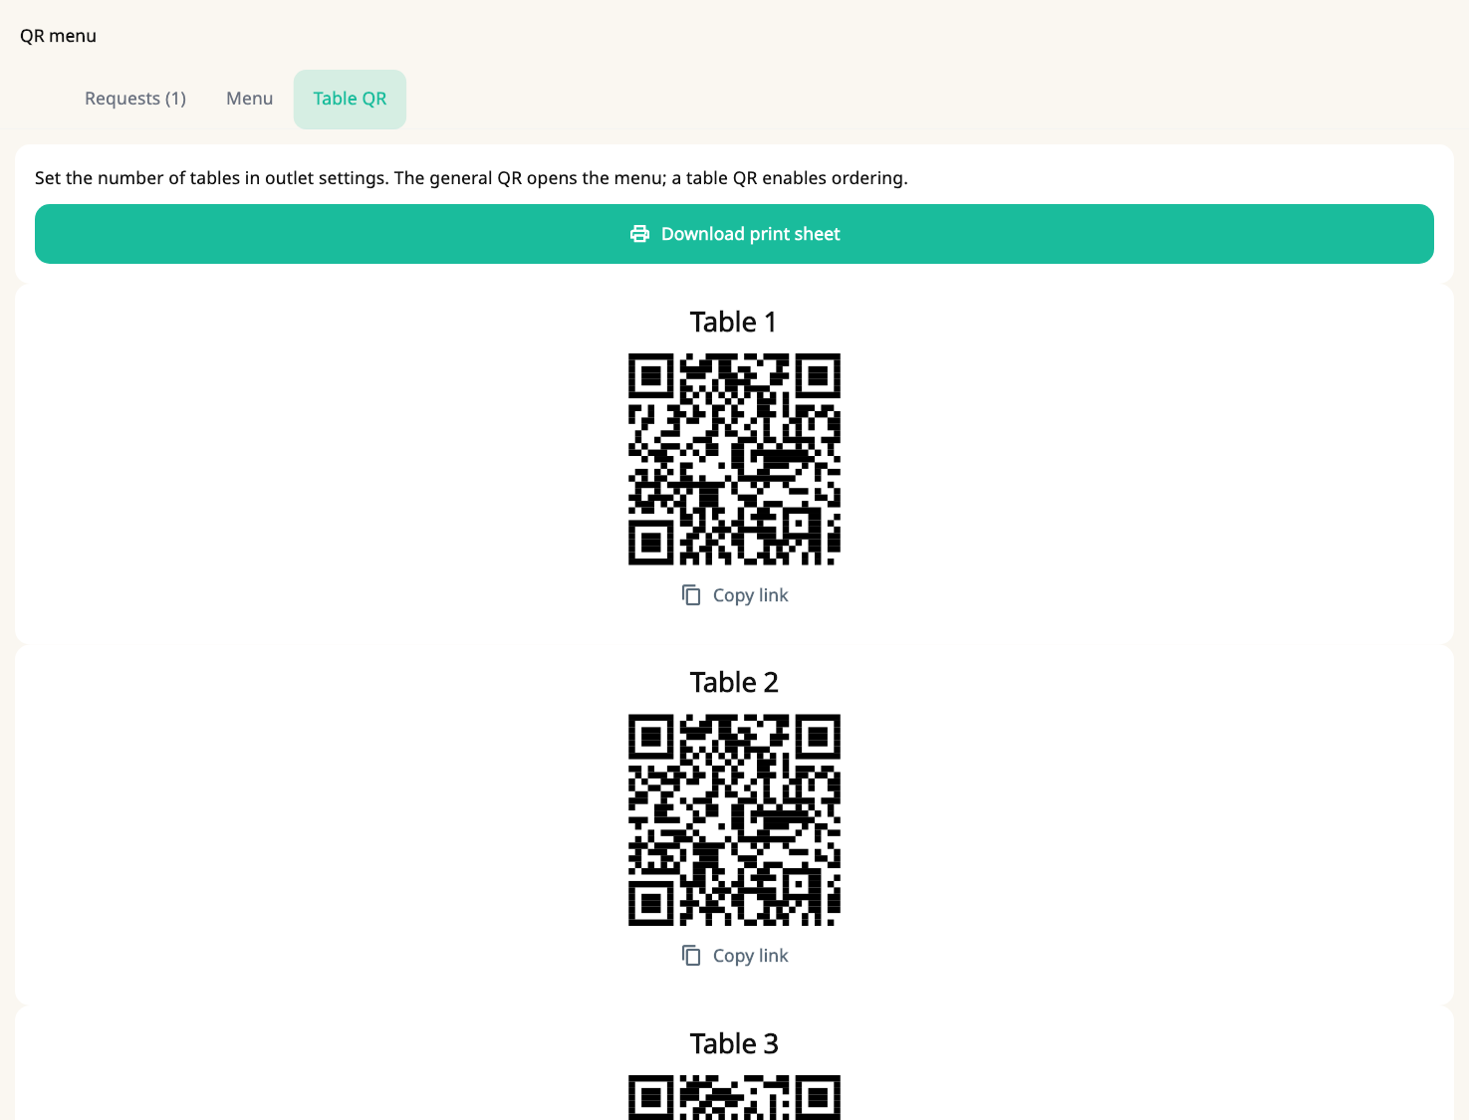Screen dimensions: 1469x1120
Task: Click the "Table 3" heading
Action: point(734,1043)
